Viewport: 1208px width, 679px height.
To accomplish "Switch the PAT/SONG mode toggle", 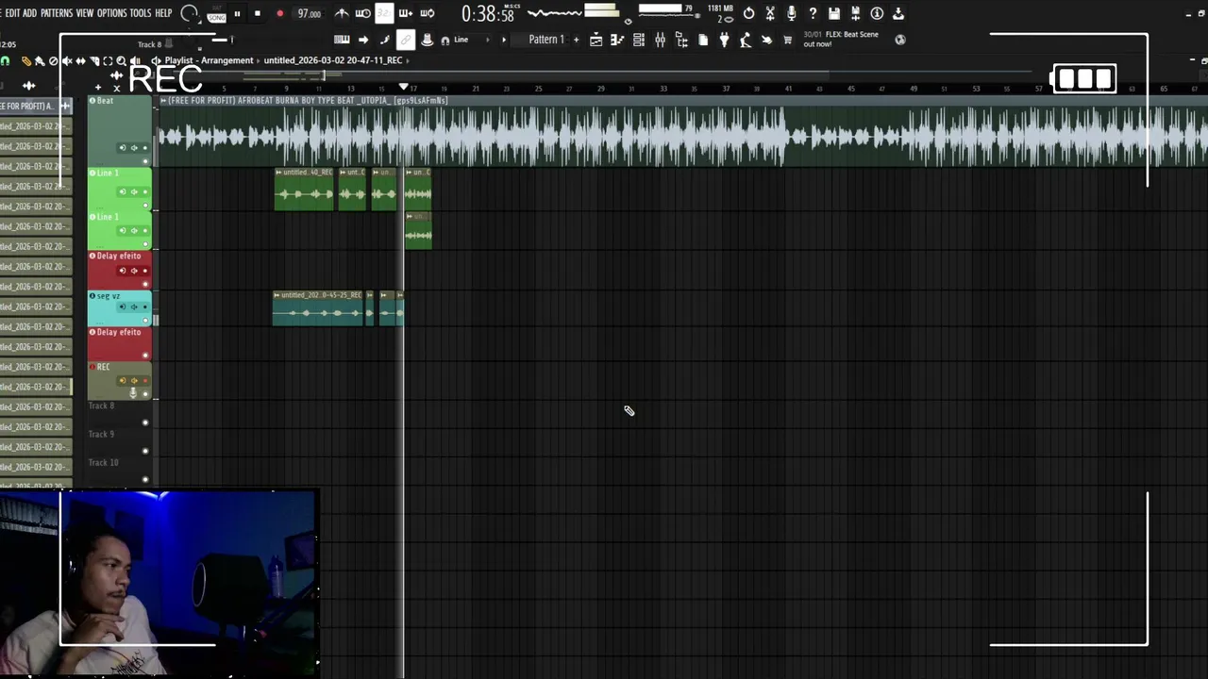I will click(x=216, y=13).
